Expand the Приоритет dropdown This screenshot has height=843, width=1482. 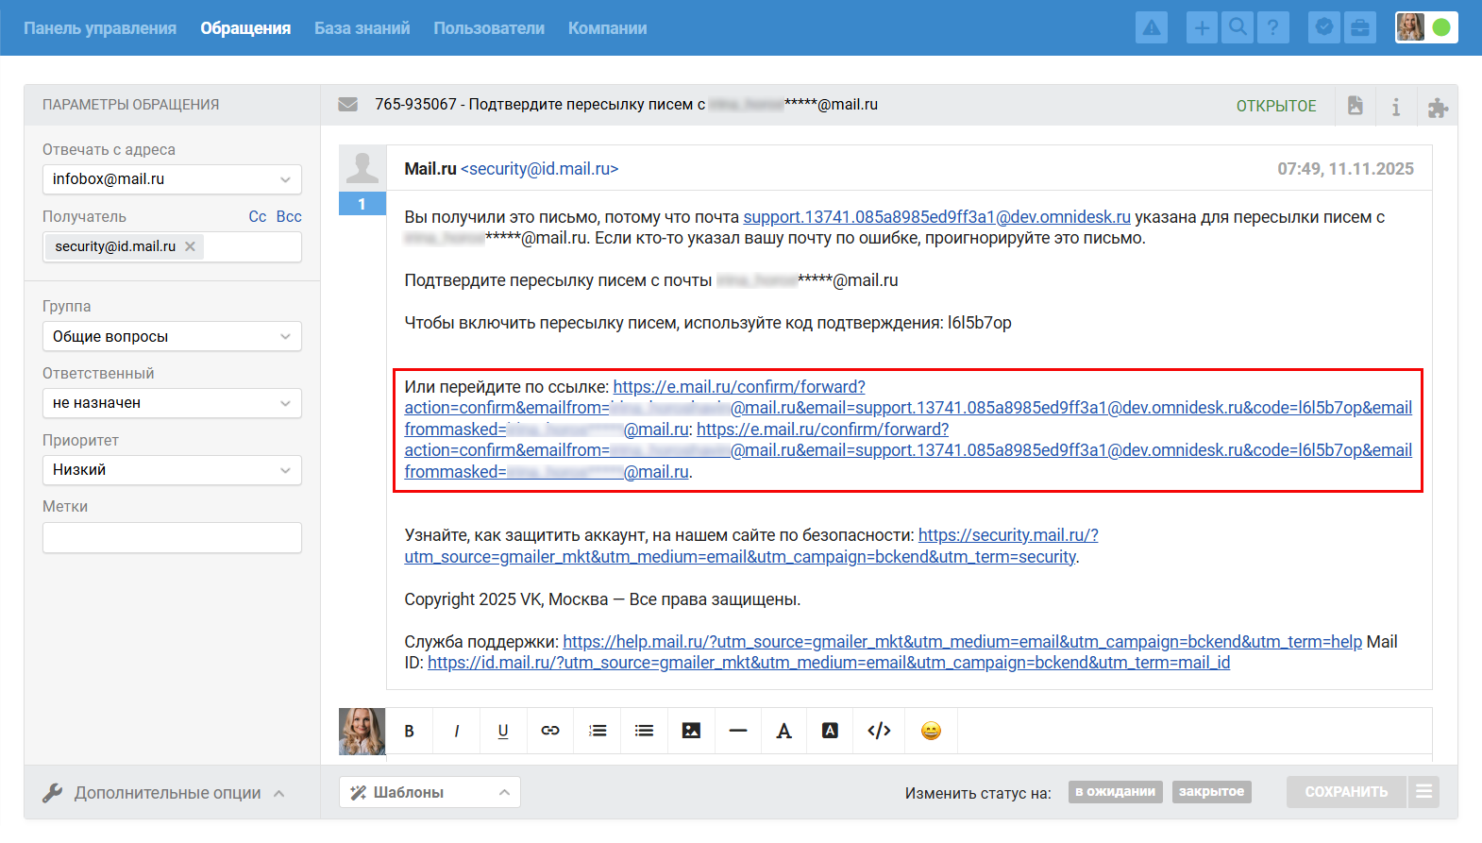coord(172,470)
